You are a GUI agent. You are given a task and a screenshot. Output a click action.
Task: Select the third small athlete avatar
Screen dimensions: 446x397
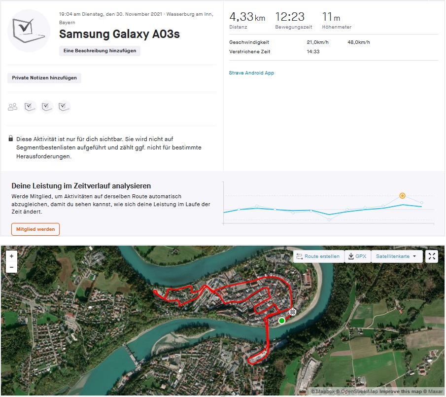[x=64, y=107]
